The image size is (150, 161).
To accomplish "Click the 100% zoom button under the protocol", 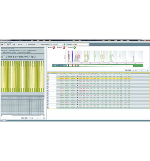I will pyautogui.click(x=26, y=118).
